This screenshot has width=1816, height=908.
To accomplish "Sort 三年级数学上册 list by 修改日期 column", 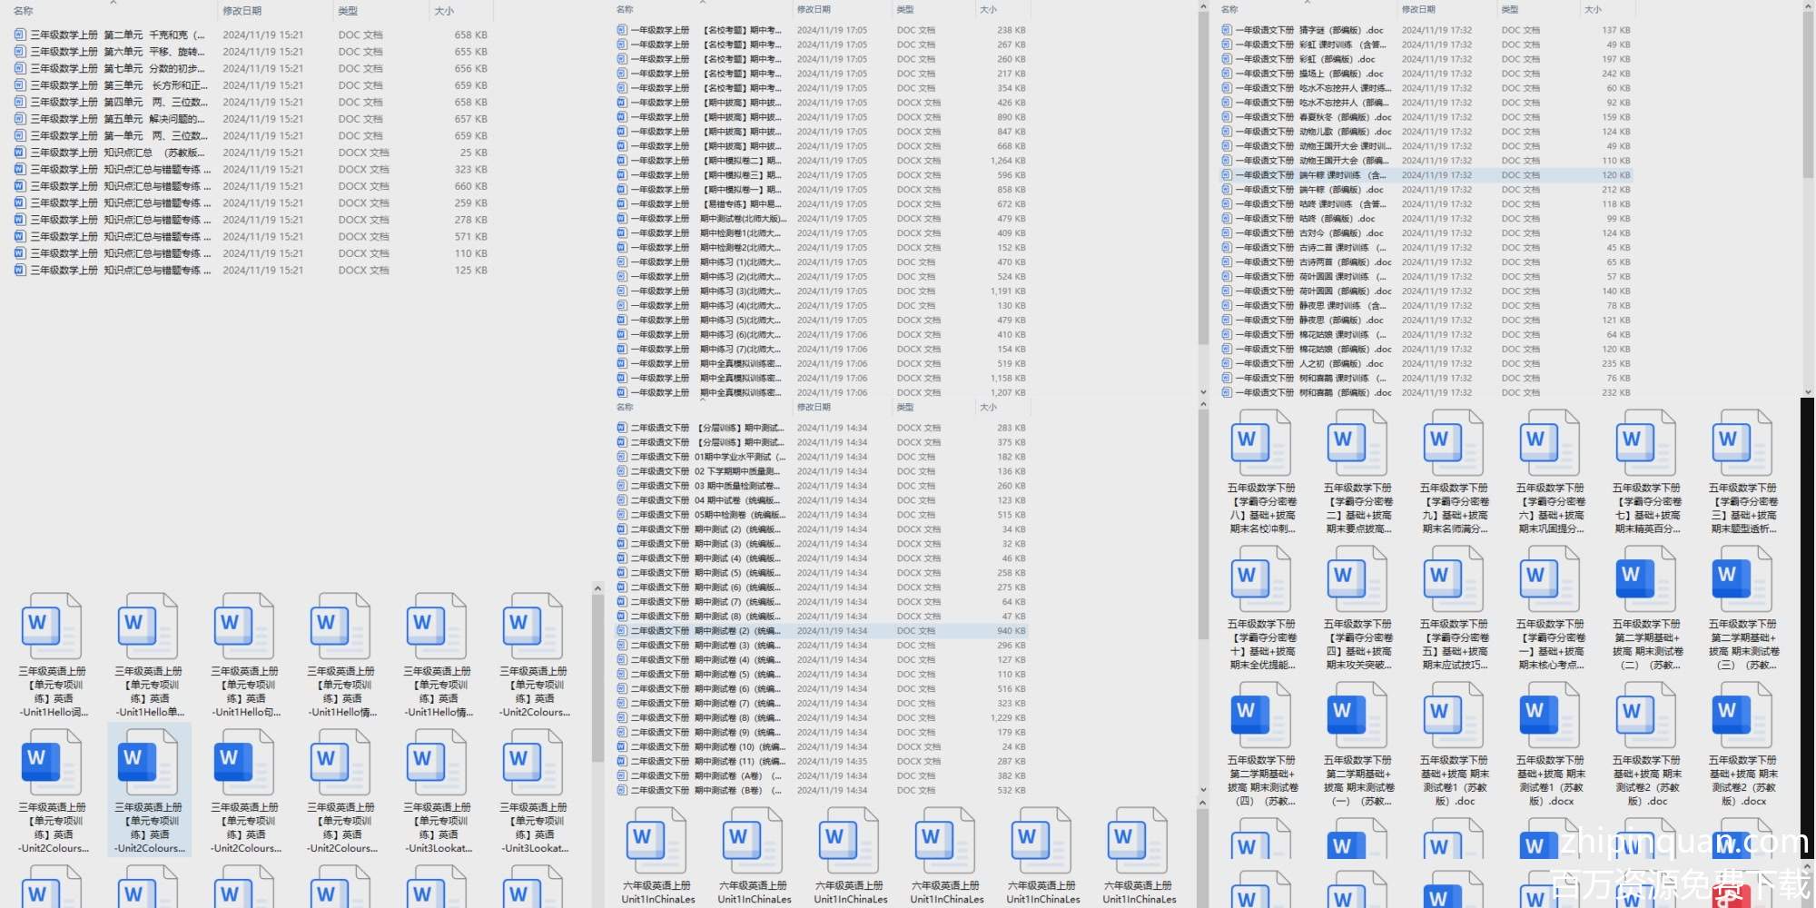I will click(242, 11).
